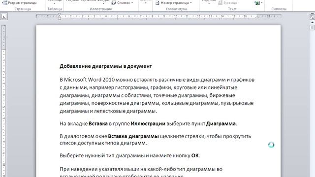Click the bold "ОК" in the document text
315x177 pixels.
(x=195, y=155)
